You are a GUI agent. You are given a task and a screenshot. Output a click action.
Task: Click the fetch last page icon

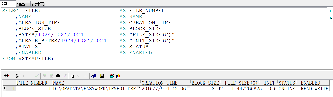point(51,76)
